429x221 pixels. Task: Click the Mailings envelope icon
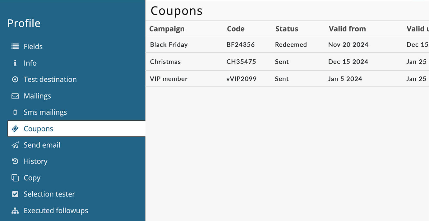[x=15, y=96]
